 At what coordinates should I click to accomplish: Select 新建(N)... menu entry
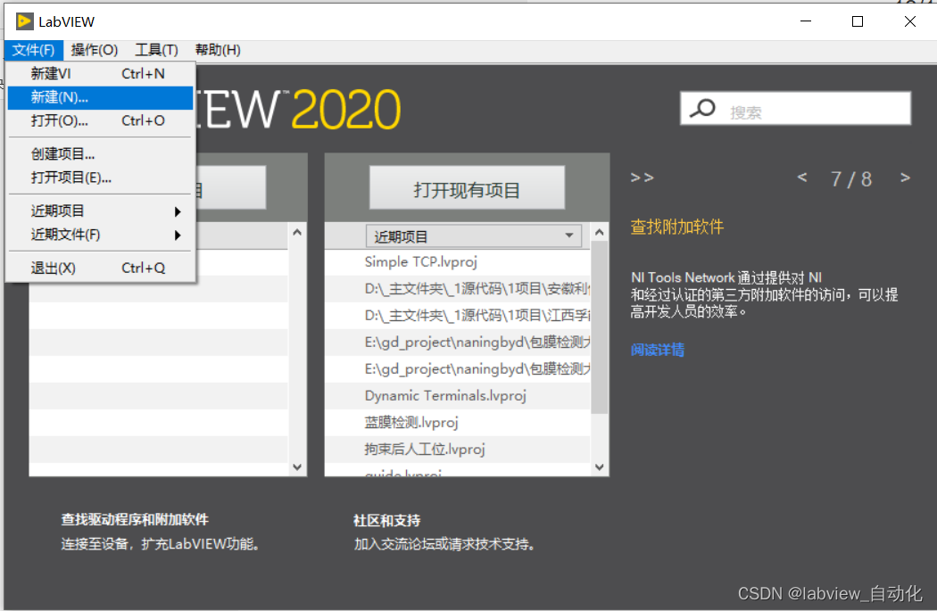coord(100,97)
